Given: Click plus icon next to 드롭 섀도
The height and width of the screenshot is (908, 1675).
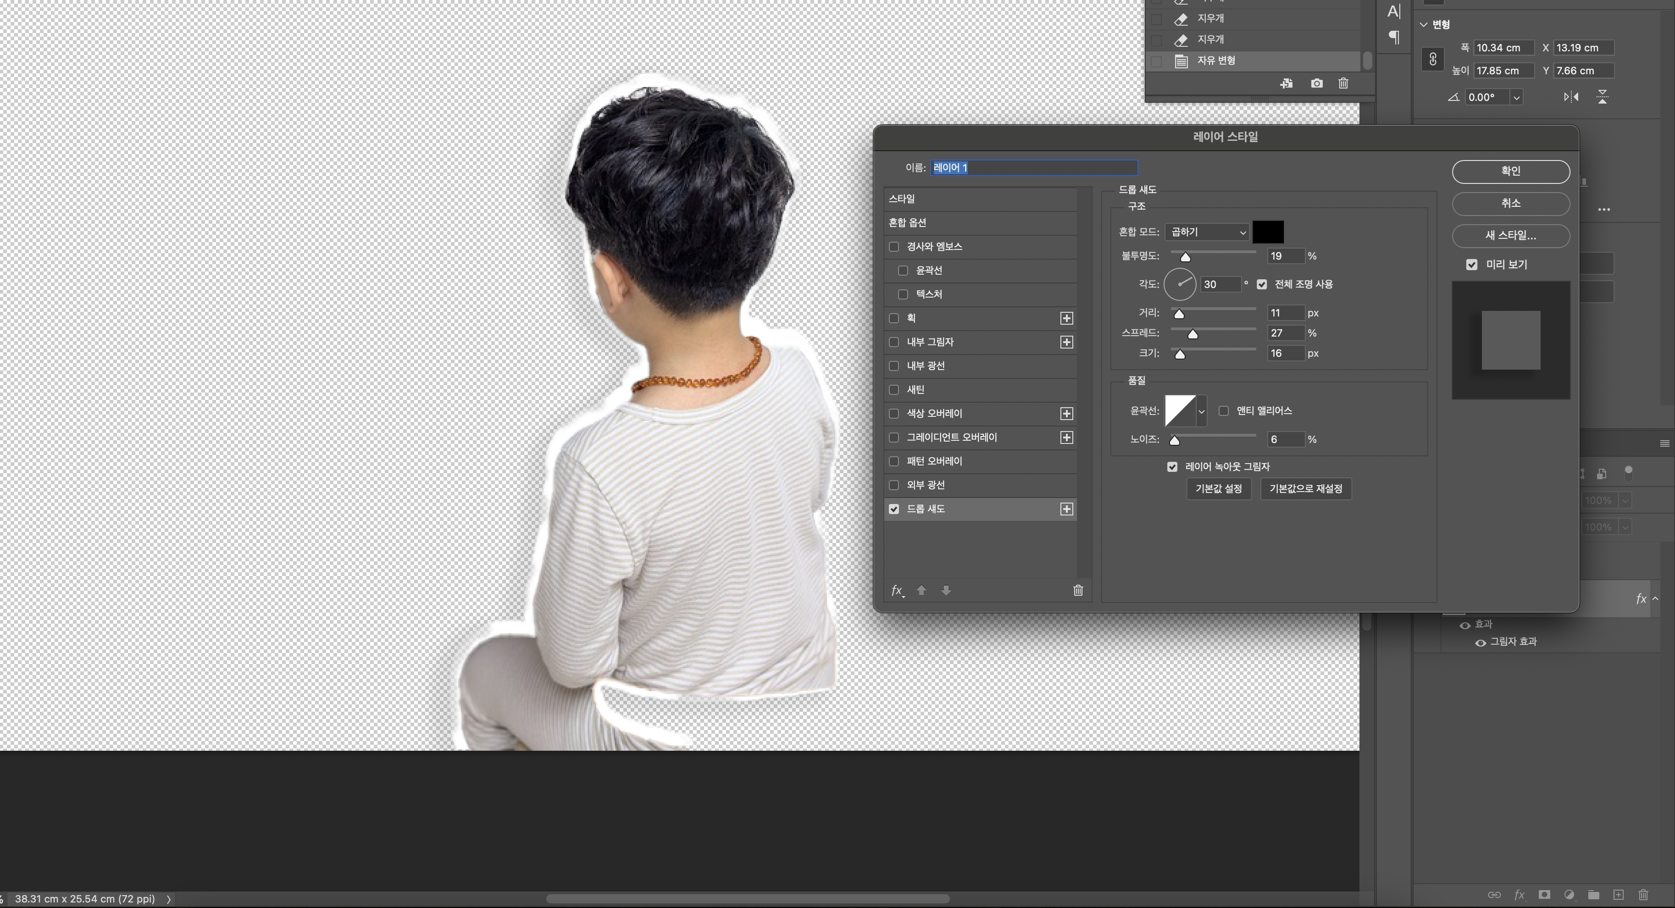Looking at the screenshot, I should [x=1066, y=509].
